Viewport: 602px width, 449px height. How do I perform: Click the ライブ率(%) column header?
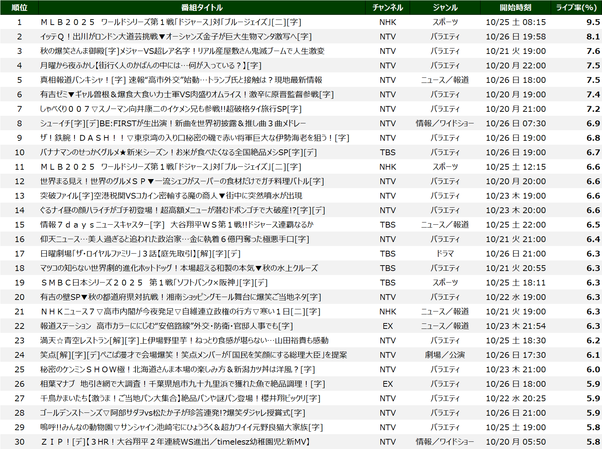coord(576,8)
